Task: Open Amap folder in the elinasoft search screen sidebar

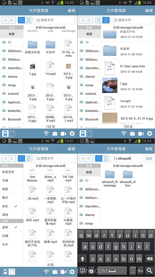Action: 89,224
